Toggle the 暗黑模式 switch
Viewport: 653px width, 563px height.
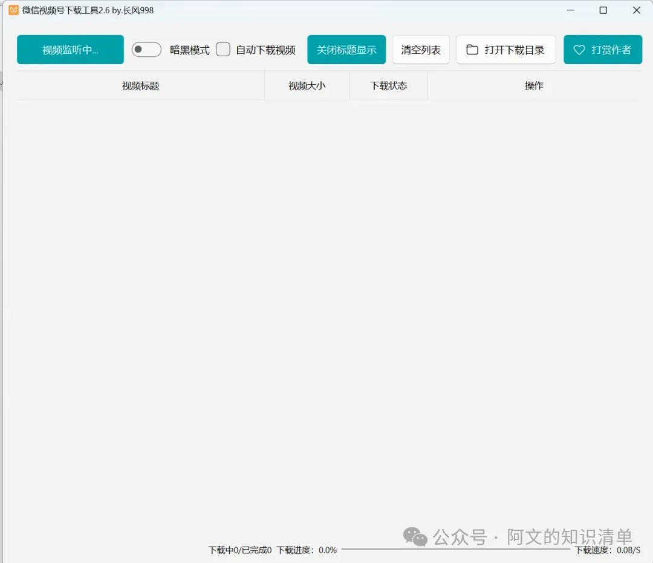click(x=146, y=50)
